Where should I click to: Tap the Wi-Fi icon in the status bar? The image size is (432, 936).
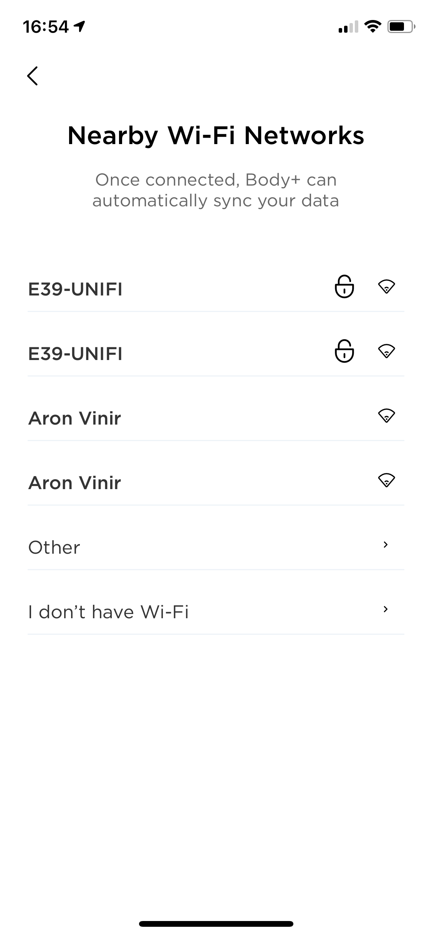372,27
